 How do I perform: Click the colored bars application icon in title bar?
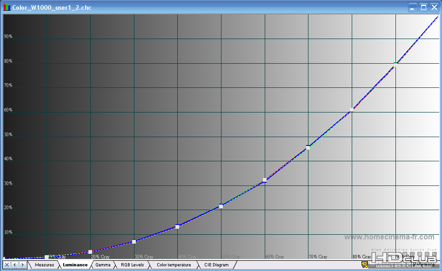coord(7,7)
